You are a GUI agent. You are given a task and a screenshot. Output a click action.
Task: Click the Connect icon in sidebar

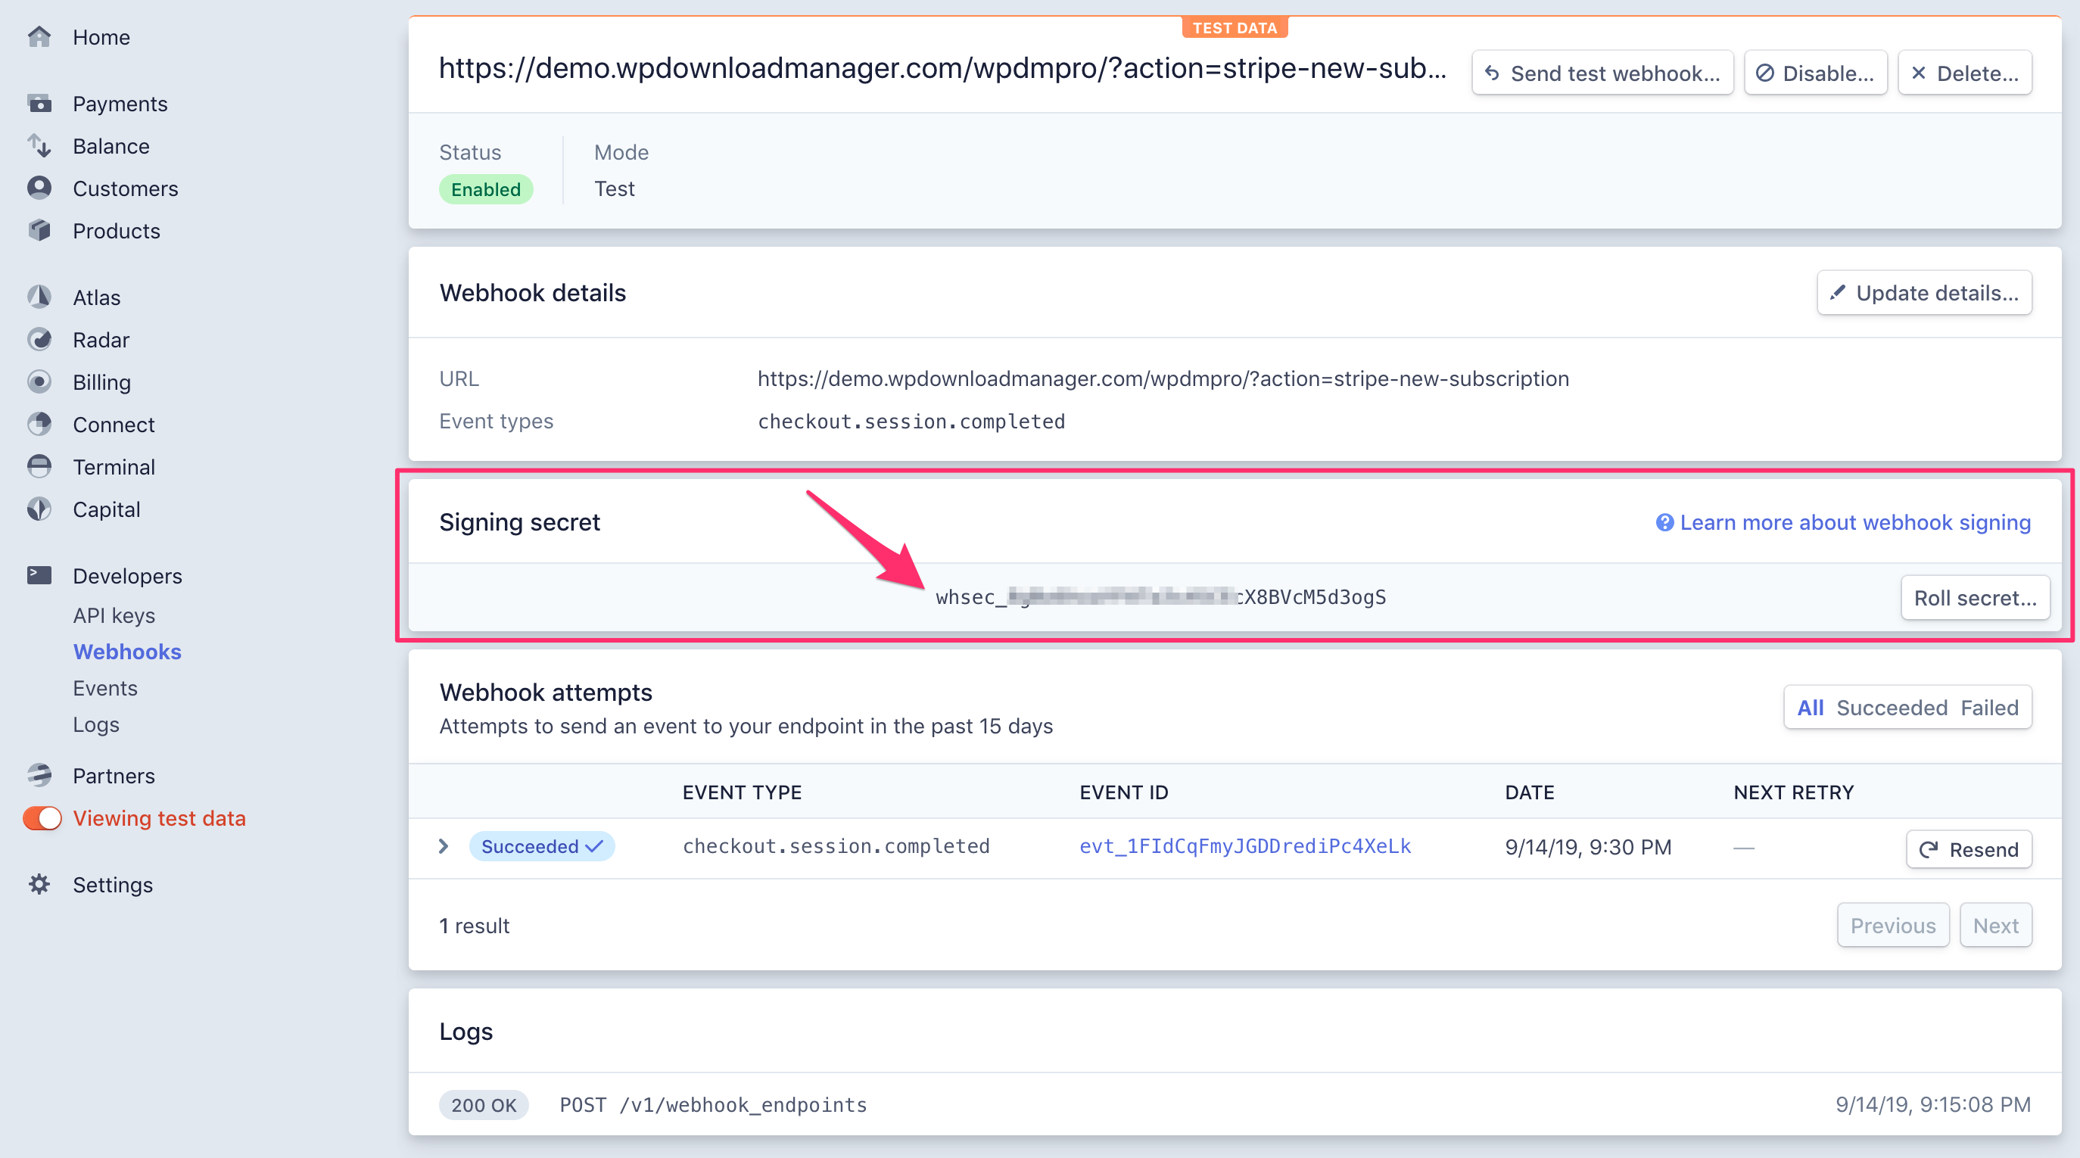pyautogui.click(x=39, y=425)
